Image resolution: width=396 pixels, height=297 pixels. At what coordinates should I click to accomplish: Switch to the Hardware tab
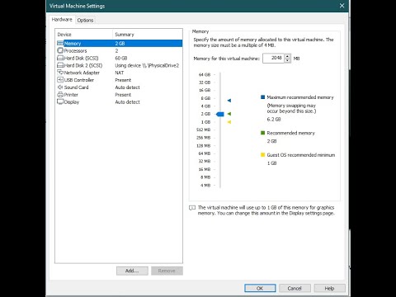click(62, 20)
